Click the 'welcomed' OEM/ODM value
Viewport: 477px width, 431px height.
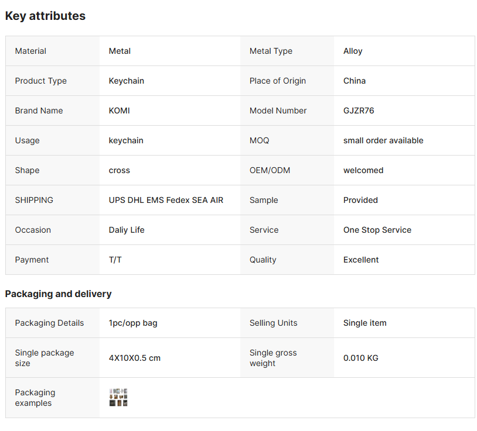click(363, 170)
